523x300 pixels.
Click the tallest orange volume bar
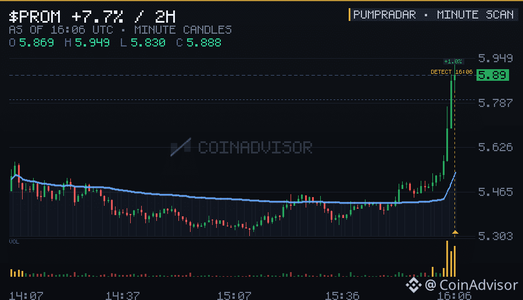tap(447, 259)
